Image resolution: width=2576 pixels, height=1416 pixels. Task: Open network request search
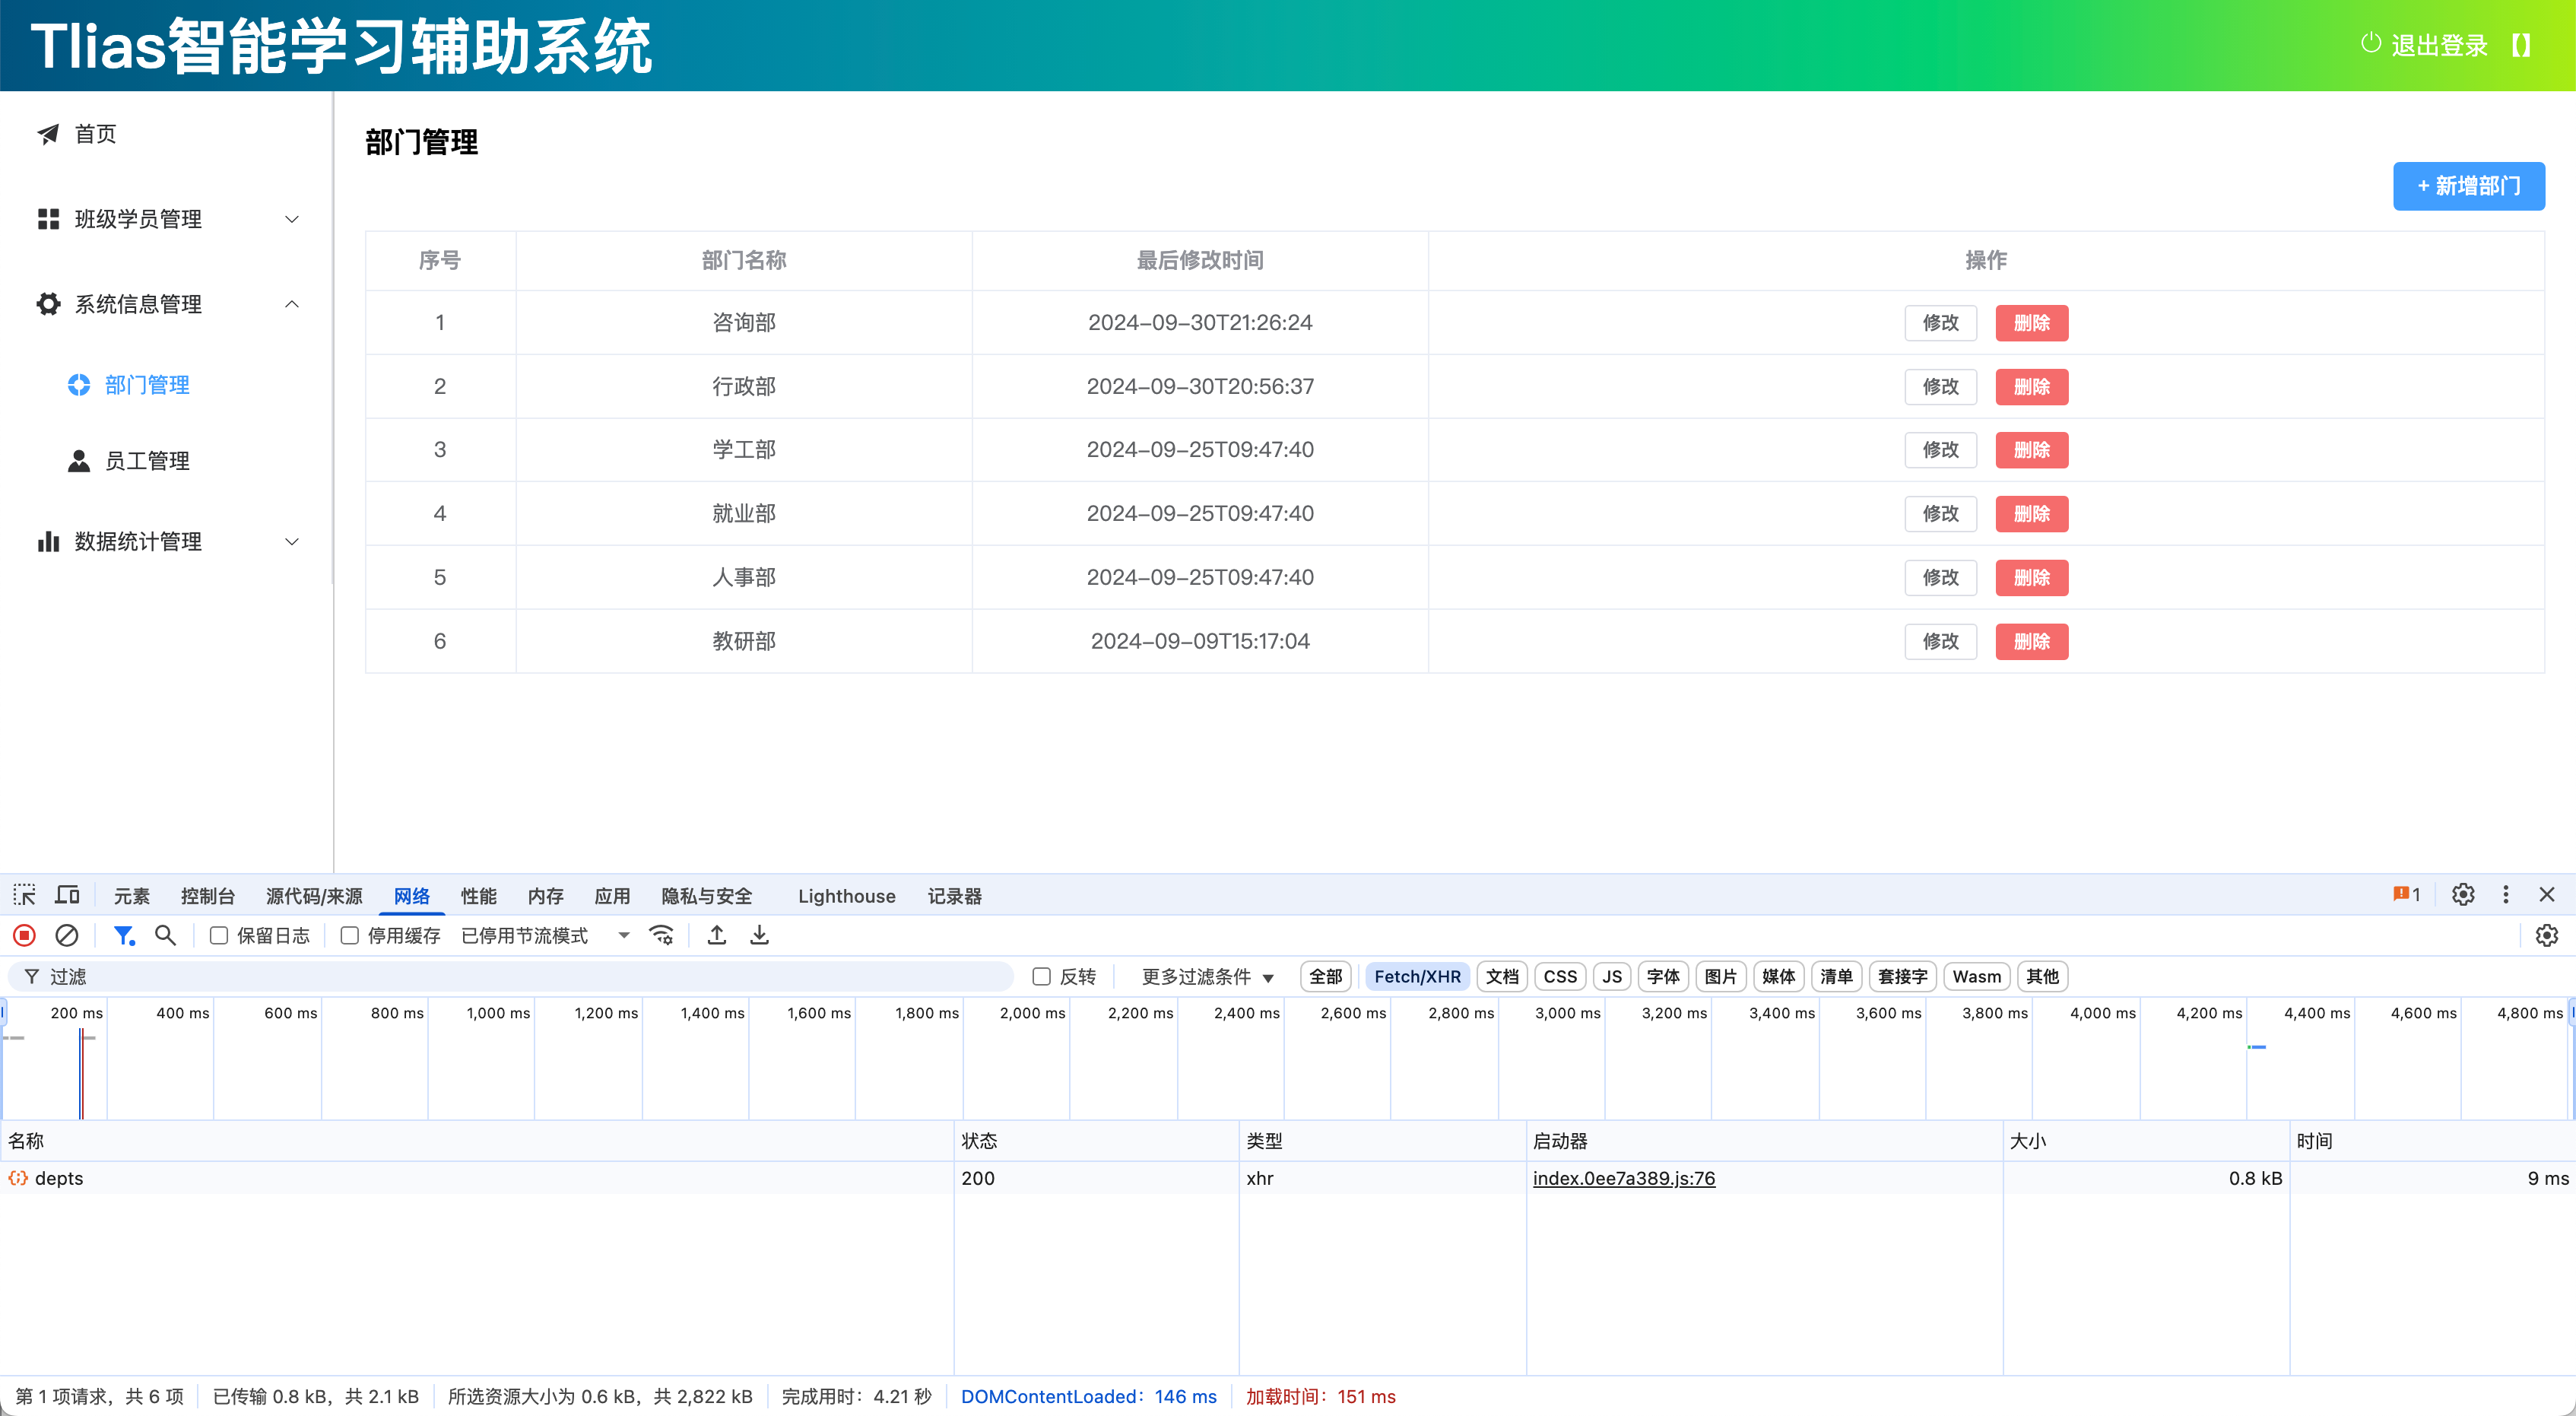(x=165, y=935)
